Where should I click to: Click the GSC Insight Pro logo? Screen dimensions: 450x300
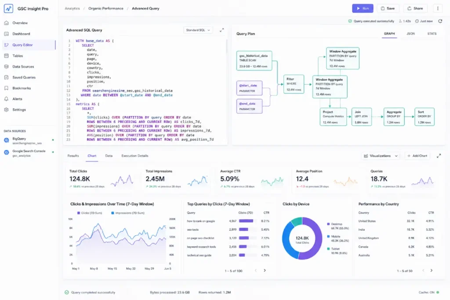[x=9, y=8]
